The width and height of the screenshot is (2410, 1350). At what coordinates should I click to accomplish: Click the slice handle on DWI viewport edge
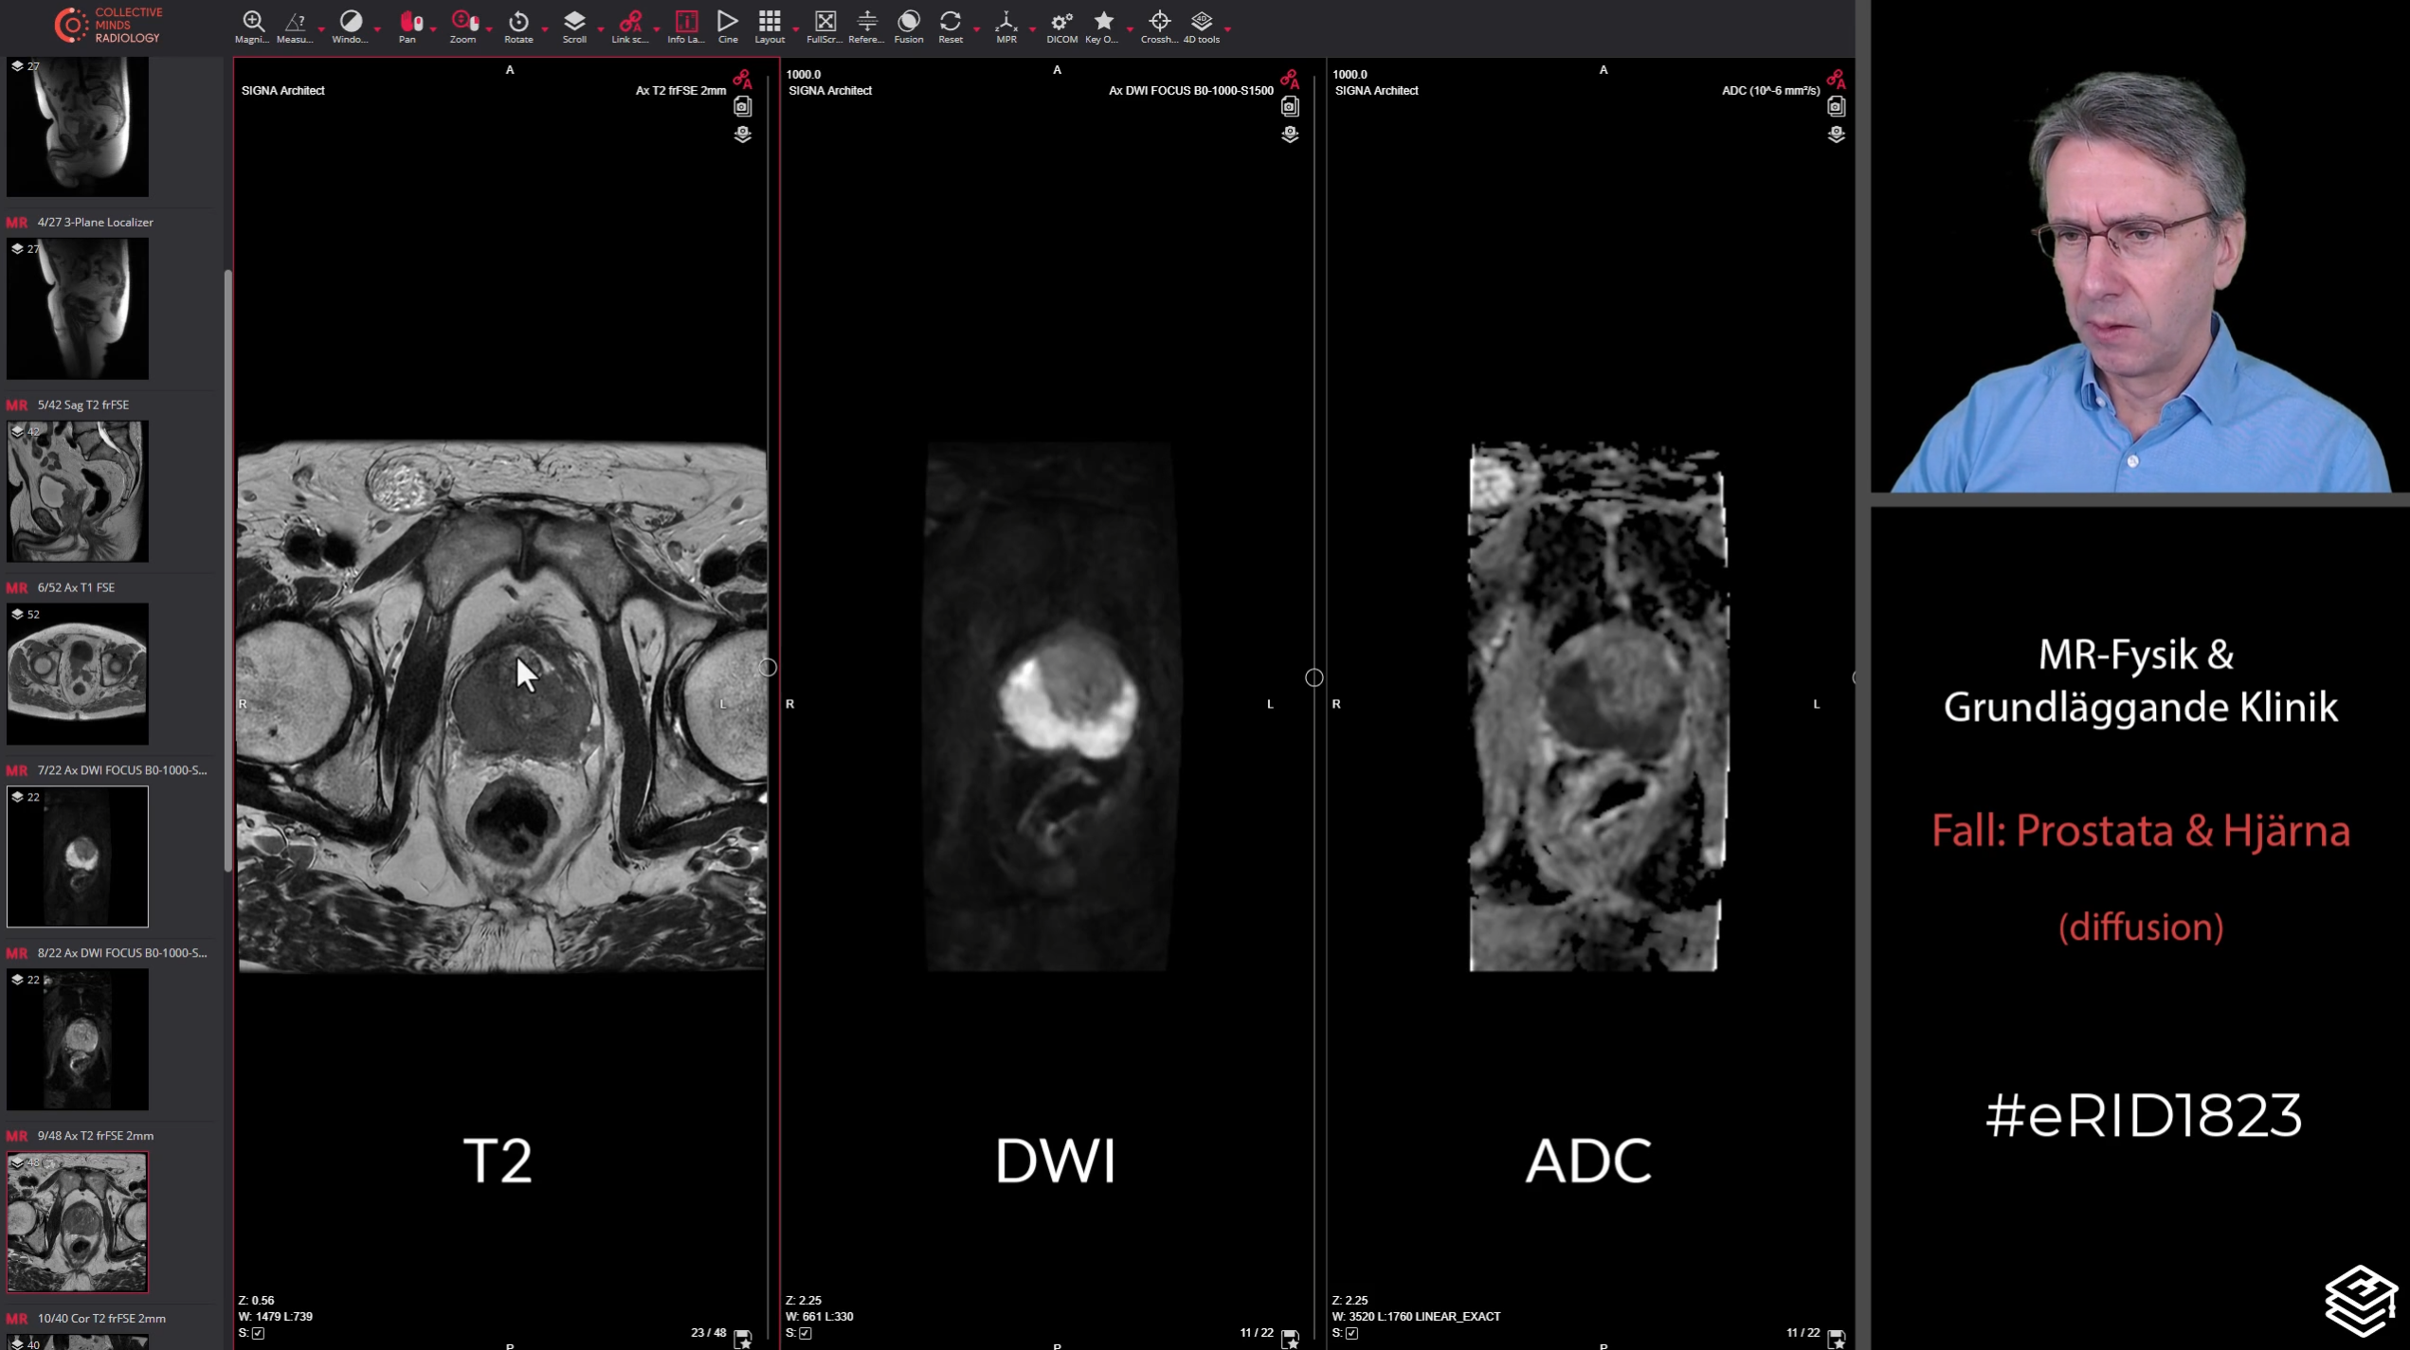point(1314,677)
